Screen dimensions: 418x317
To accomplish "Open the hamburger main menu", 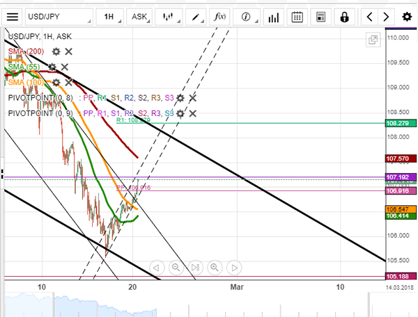I will click(x=13, y=17).
